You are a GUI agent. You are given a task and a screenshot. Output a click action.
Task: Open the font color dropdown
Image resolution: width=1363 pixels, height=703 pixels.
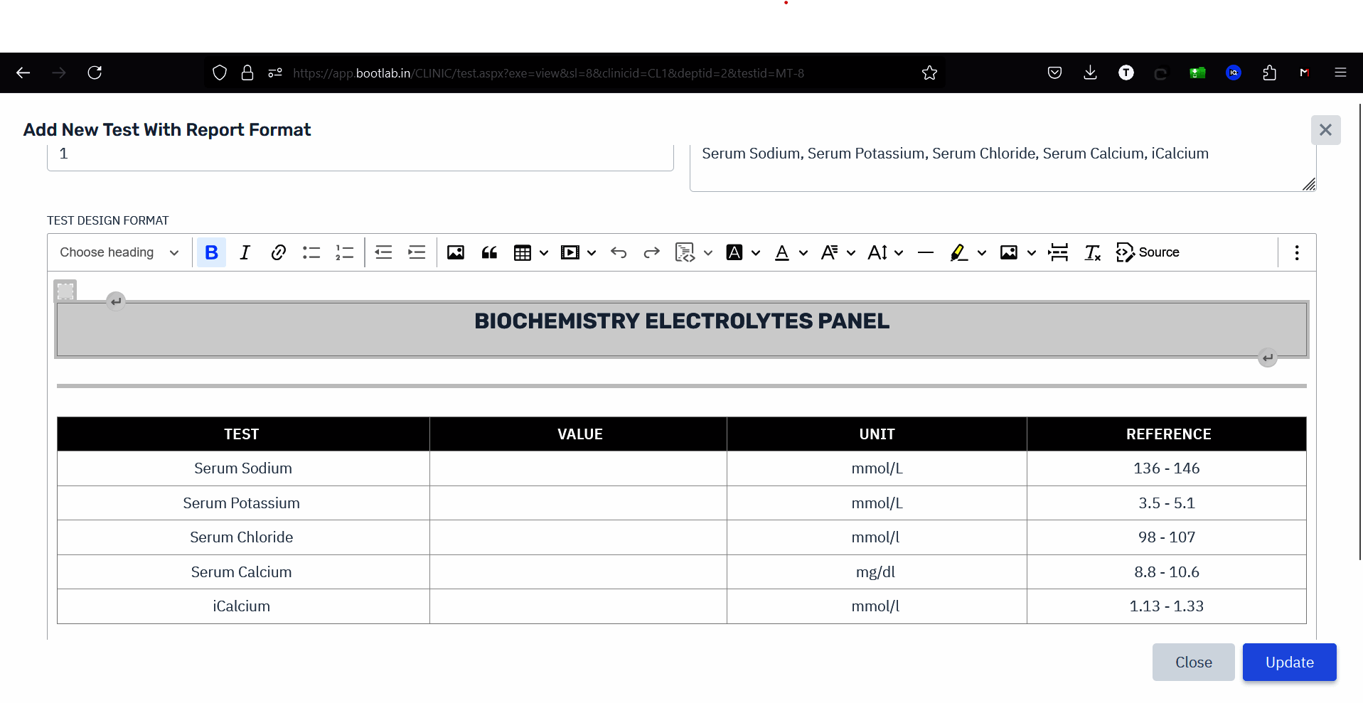click(803, 252)
